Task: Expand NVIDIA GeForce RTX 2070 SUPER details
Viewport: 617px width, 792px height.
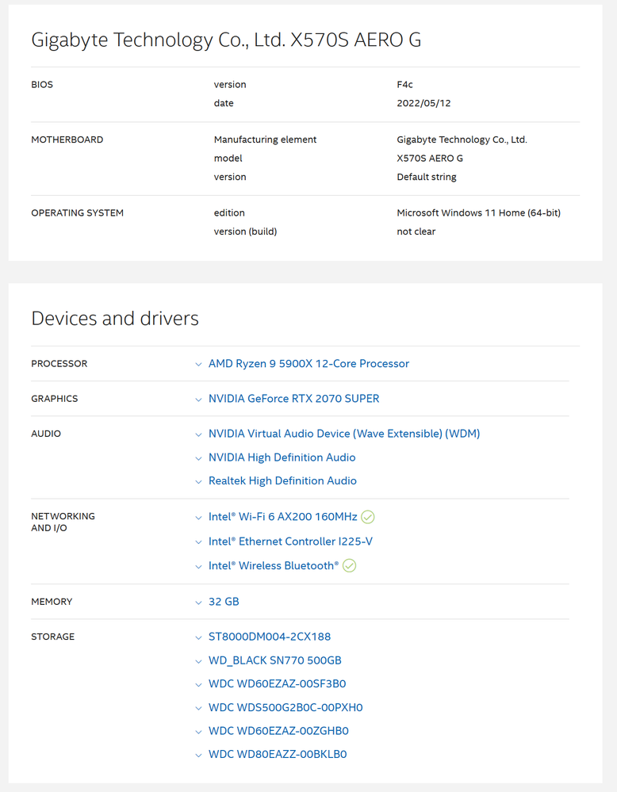Action: tap(198, 399)
